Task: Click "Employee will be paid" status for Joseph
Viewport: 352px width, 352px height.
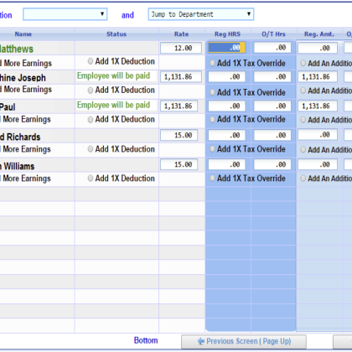Action: 113,75
